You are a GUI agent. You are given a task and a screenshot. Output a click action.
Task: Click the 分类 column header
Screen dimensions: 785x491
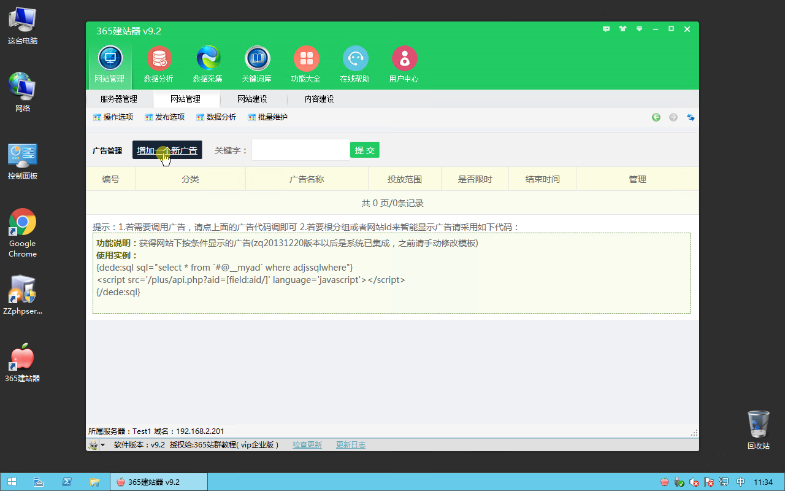pos(190,179)
